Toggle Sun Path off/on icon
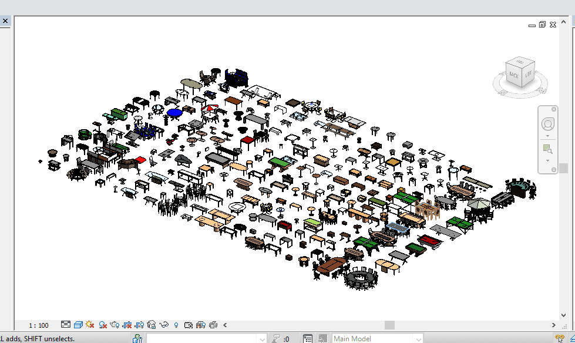The height and width of the screenshot is (343, 575). [90, 325]
